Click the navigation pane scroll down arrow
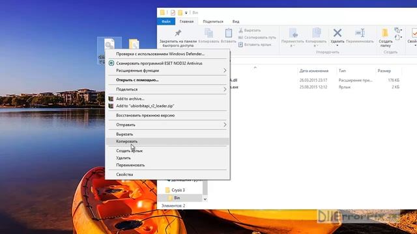The height and width of the screenshot is (234, 417). (205, 199)
